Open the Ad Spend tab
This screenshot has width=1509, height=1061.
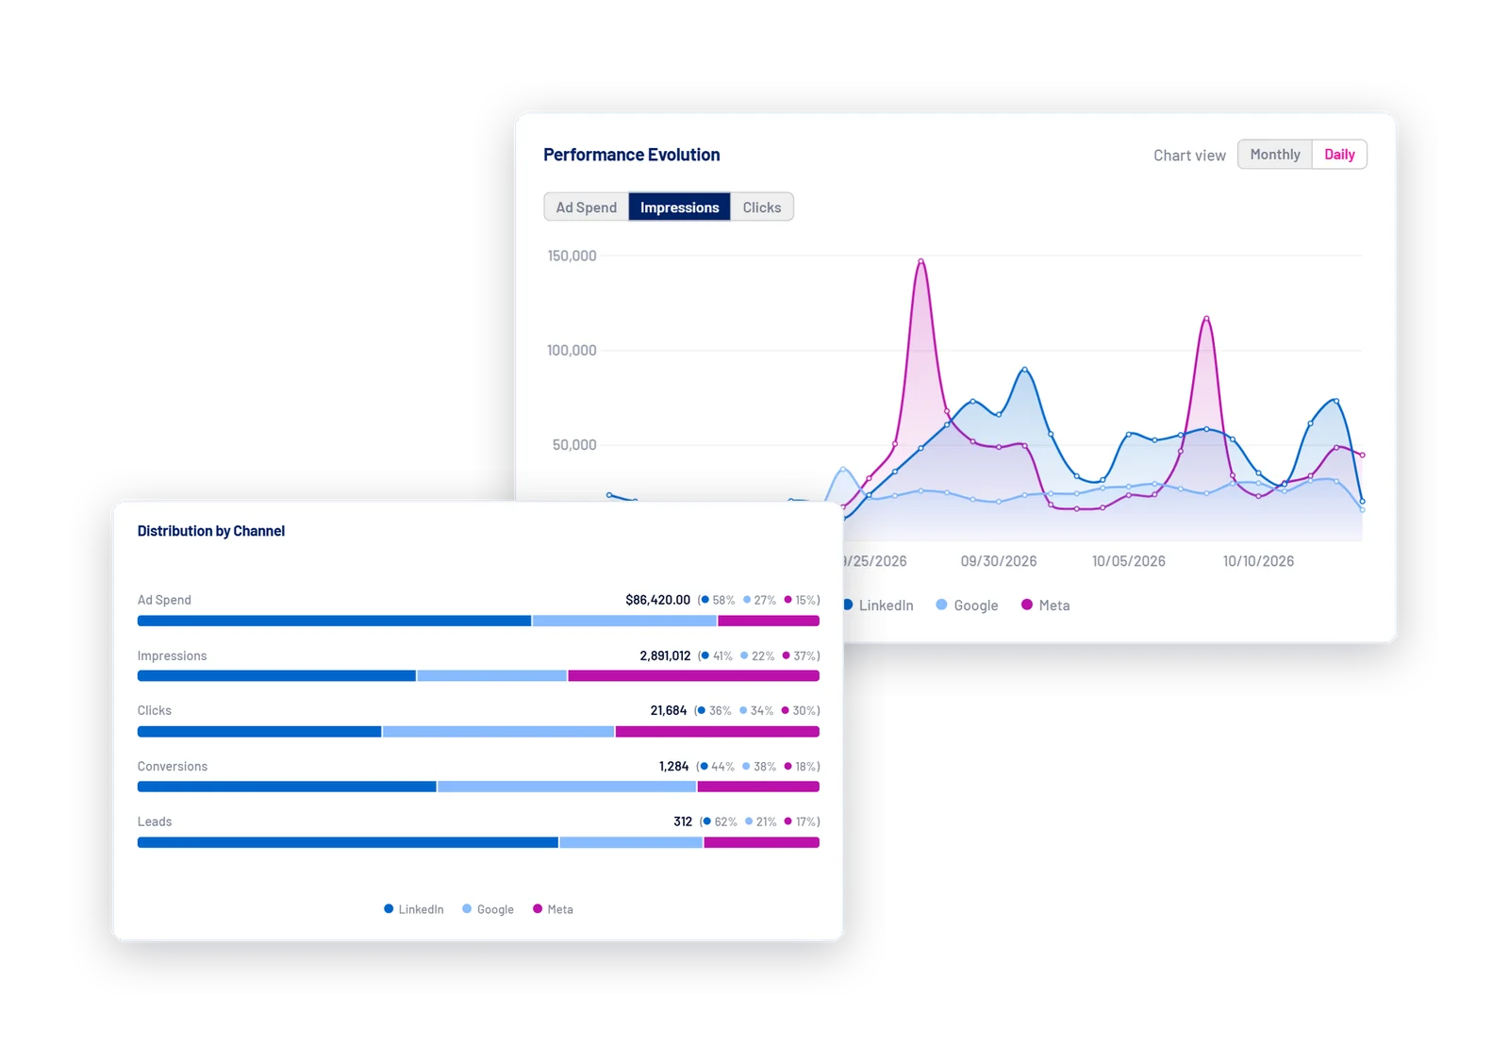coord(586,207)
